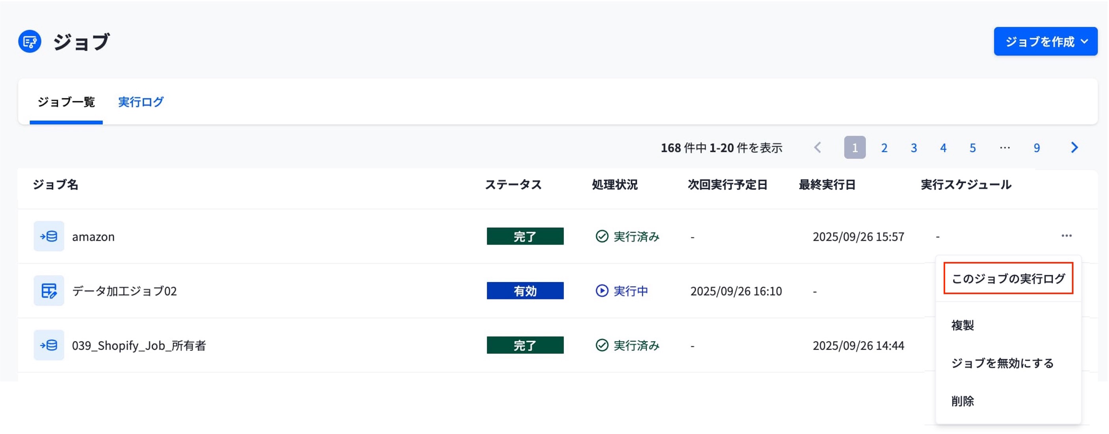The height and width of the screenshot is (434, 1109).
Task: Go to previous page with left chevron
Action: 818,148
